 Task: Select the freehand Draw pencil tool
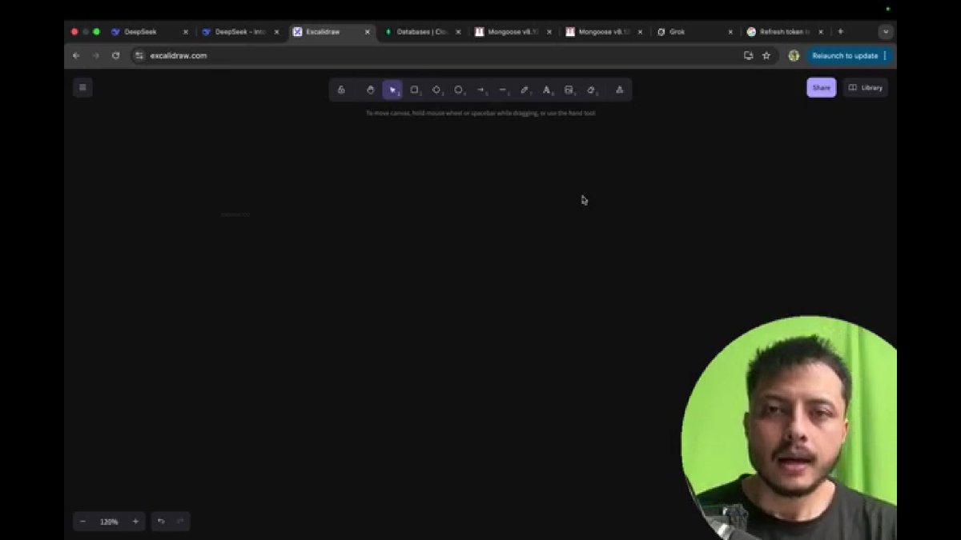click(525, 90)
